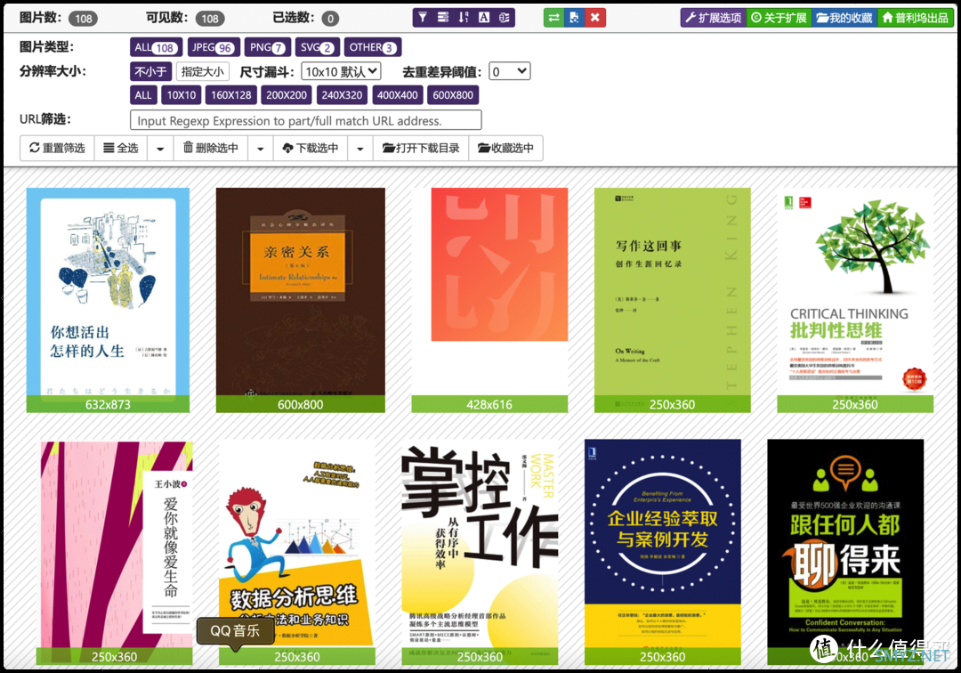This screenshot has height=673, width=961.
Task: Filter image type by ALL 108
Action: tap(157, 47)
